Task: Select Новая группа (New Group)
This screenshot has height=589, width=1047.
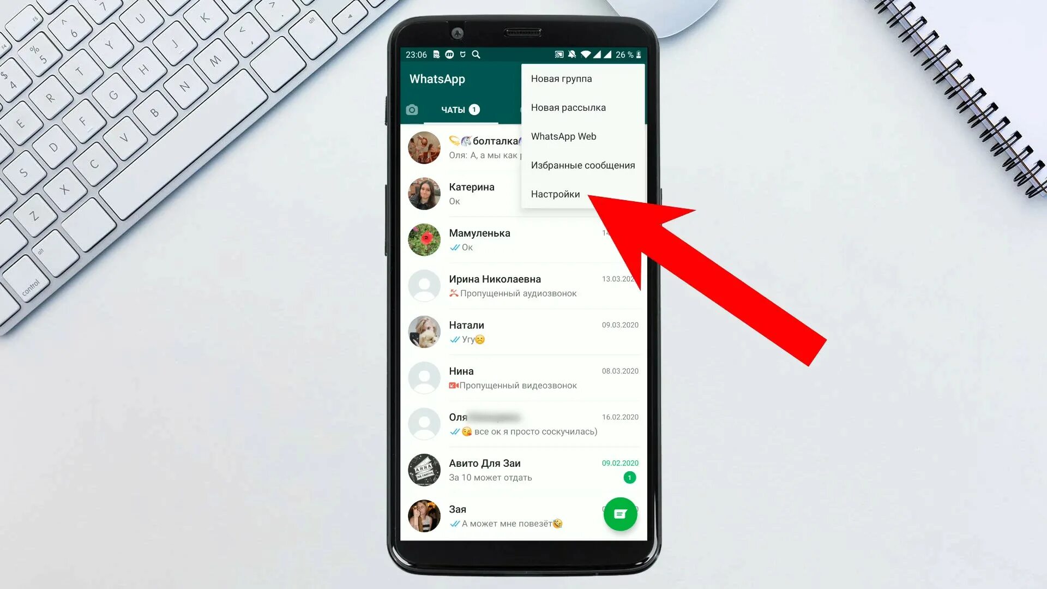Action: [561, 77]
